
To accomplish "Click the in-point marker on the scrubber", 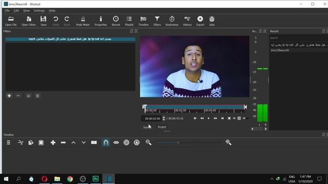I will (x=144, y=107).
